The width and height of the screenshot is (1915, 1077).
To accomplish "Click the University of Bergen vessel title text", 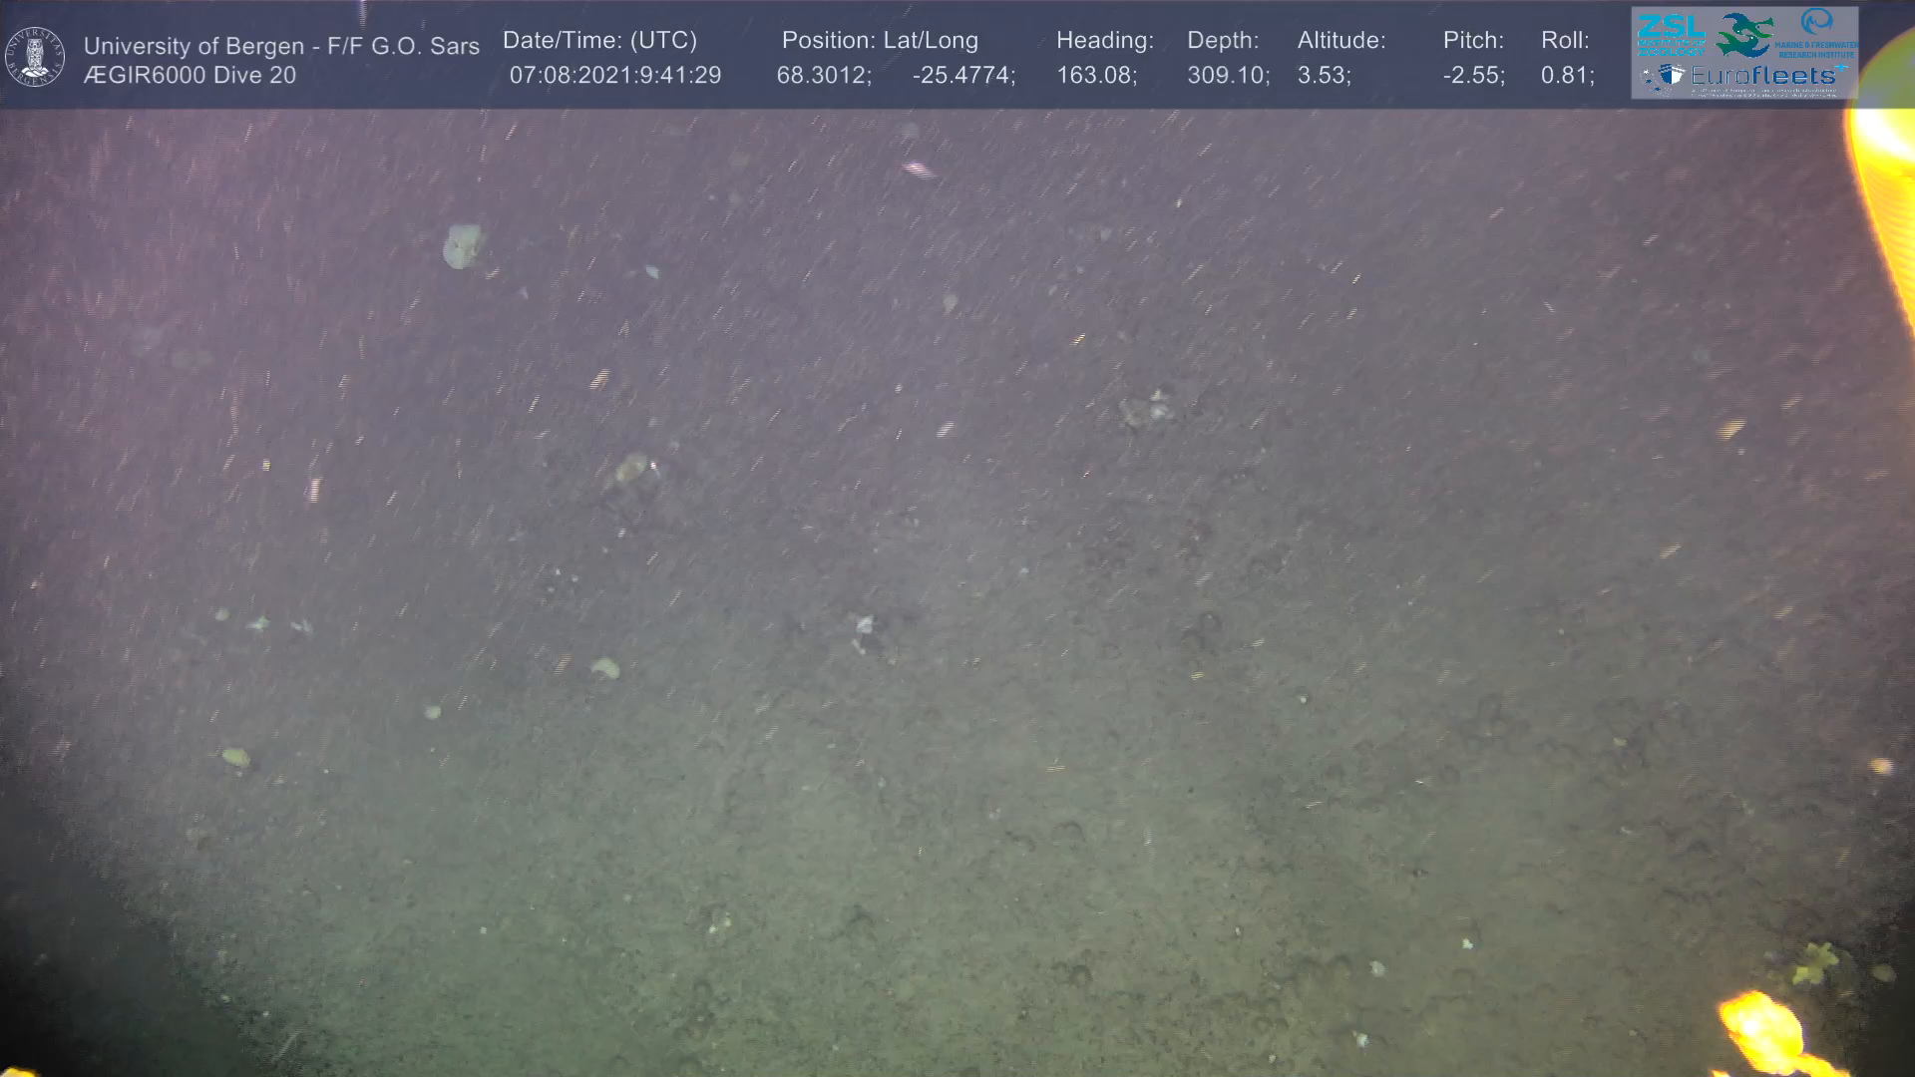I will (x=281, y=46).
